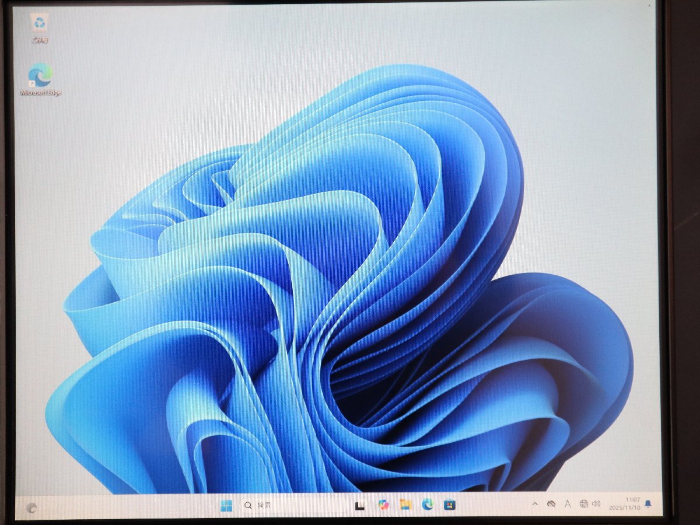The image size is (700, 525).
Task: Open Microsoft Store from the taskbar
Action: (x=449, y=505)
